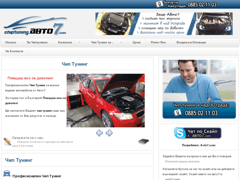Open Чип Тунинг за .. menu
This screenshot has height=180, width=240.
tap(102, 42)
